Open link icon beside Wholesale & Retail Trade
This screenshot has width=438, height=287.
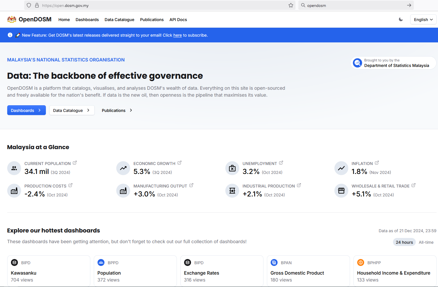[413, 185]
